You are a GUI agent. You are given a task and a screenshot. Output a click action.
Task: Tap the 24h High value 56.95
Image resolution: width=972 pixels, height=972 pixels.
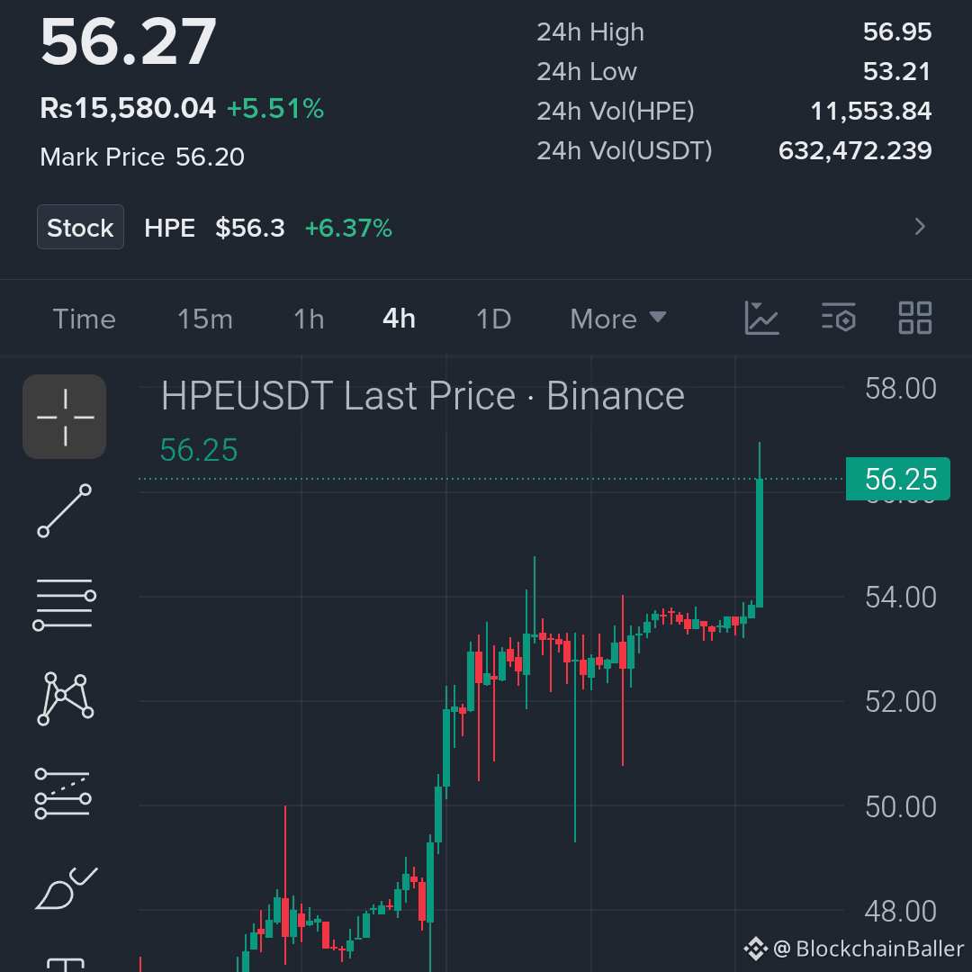tap(897, 31)
